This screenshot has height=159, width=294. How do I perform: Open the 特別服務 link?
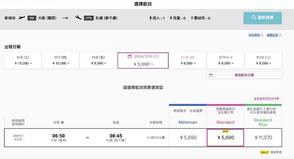click(x=255, y=35)
